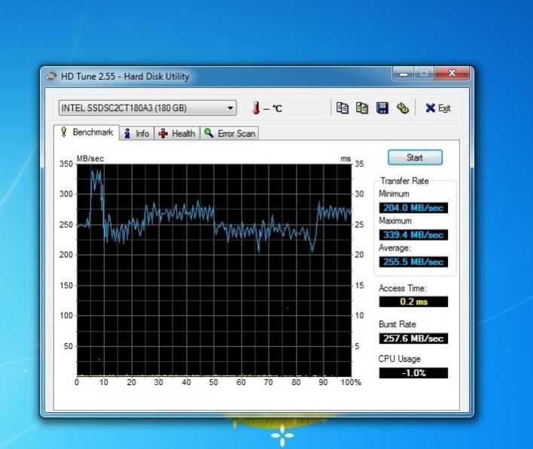Click the Burst Rate label
Image resolution: width=533 pixels, height=449 pixels.
[x=397, y=324]
